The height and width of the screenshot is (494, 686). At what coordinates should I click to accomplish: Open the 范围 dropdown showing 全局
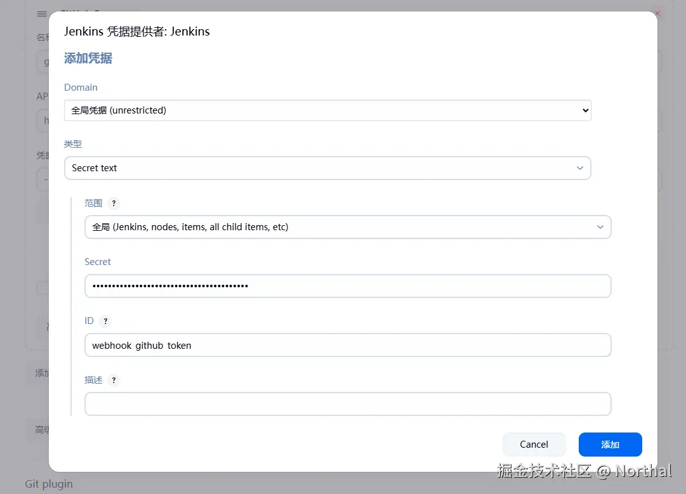coord(348,227)
